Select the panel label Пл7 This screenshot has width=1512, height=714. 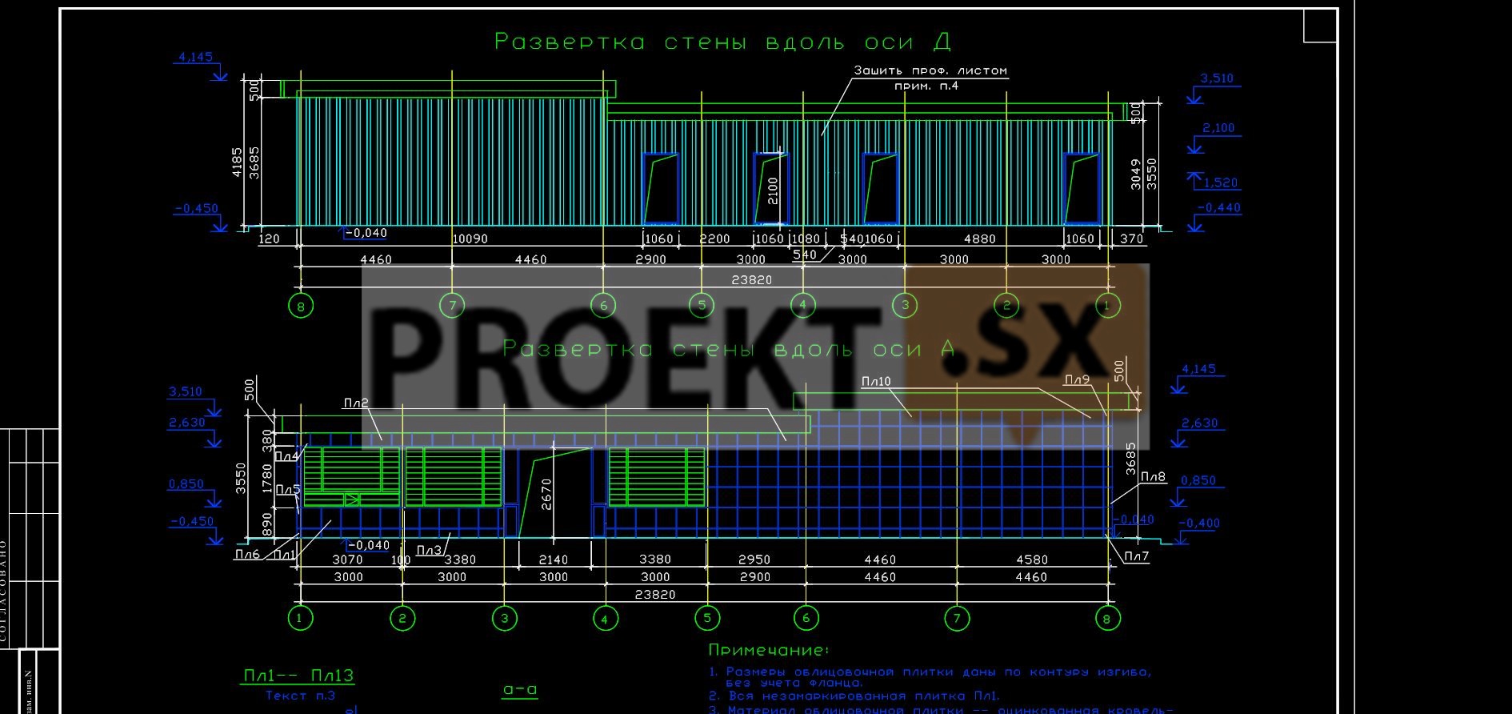tap(1137, 556)
